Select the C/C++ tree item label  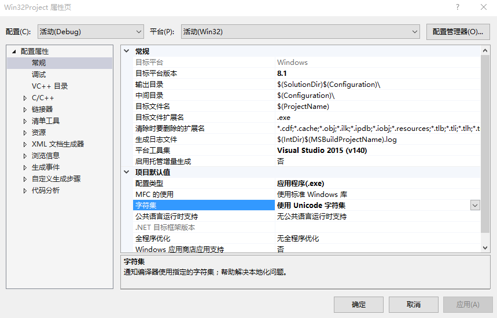tap(43, 98)
